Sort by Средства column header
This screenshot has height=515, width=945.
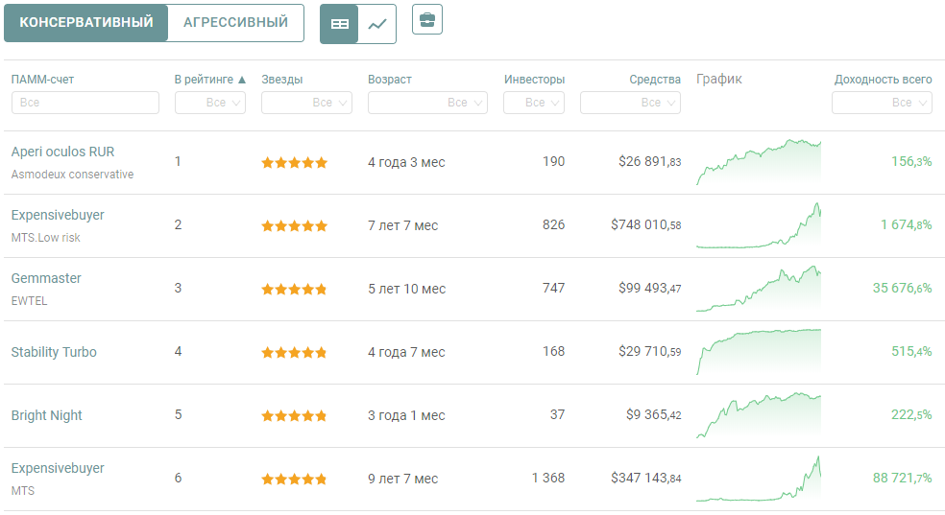click(655, 80)
